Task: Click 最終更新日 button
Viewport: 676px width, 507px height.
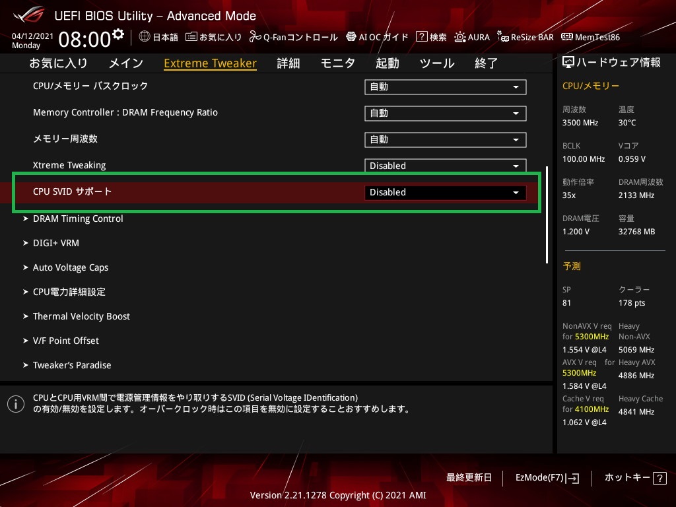Action: click(x=469, y=478)
